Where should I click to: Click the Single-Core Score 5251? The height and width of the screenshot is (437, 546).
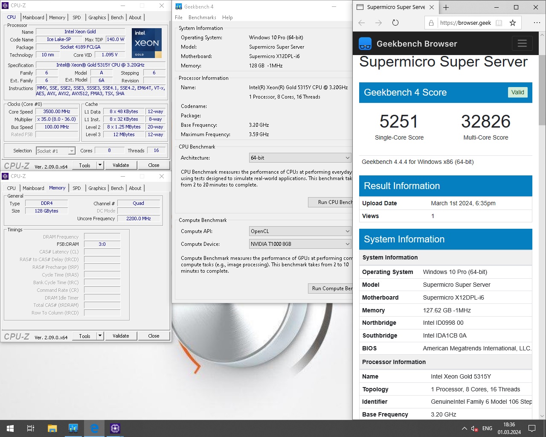coord(399,122)
